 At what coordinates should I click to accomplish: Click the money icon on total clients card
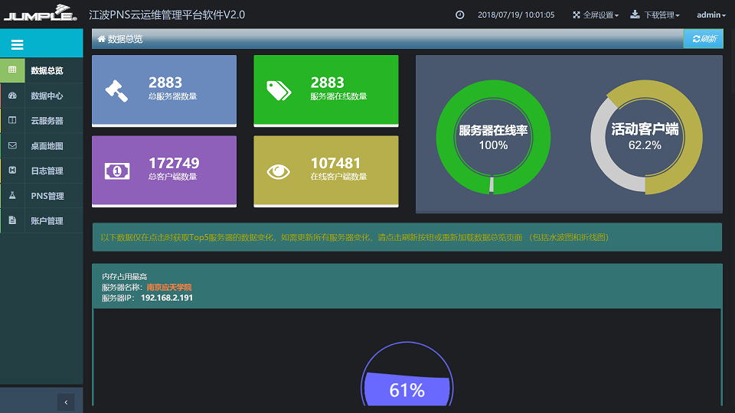pos(117,171)
